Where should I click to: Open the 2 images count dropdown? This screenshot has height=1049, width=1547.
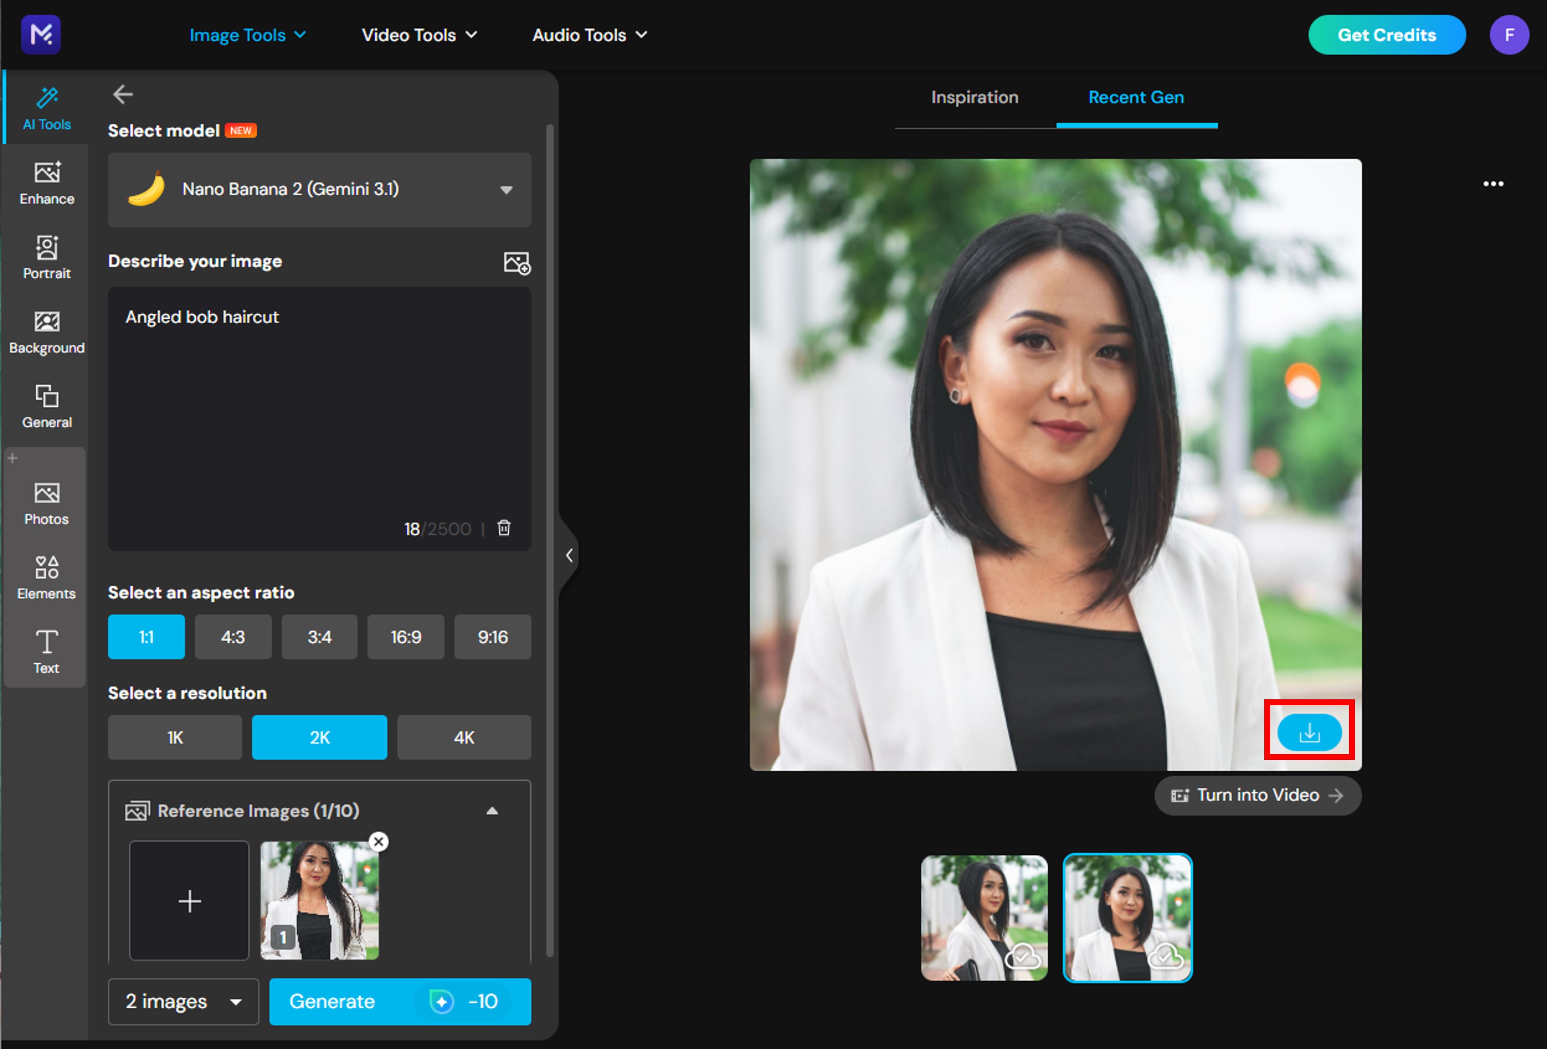coord(183,1001)
